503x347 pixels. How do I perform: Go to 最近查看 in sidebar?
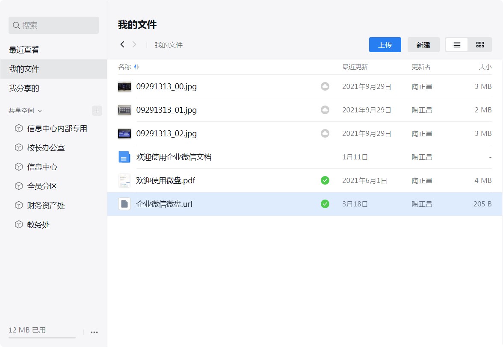coord(24,50)
